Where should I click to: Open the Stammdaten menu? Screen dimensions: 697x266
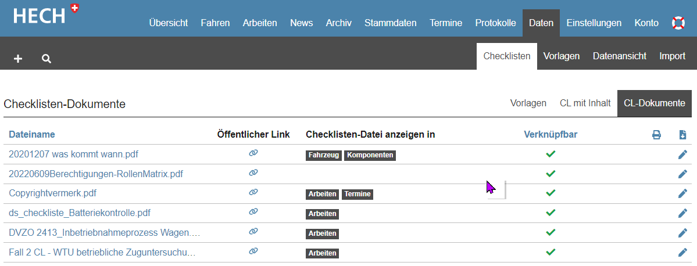390,23
